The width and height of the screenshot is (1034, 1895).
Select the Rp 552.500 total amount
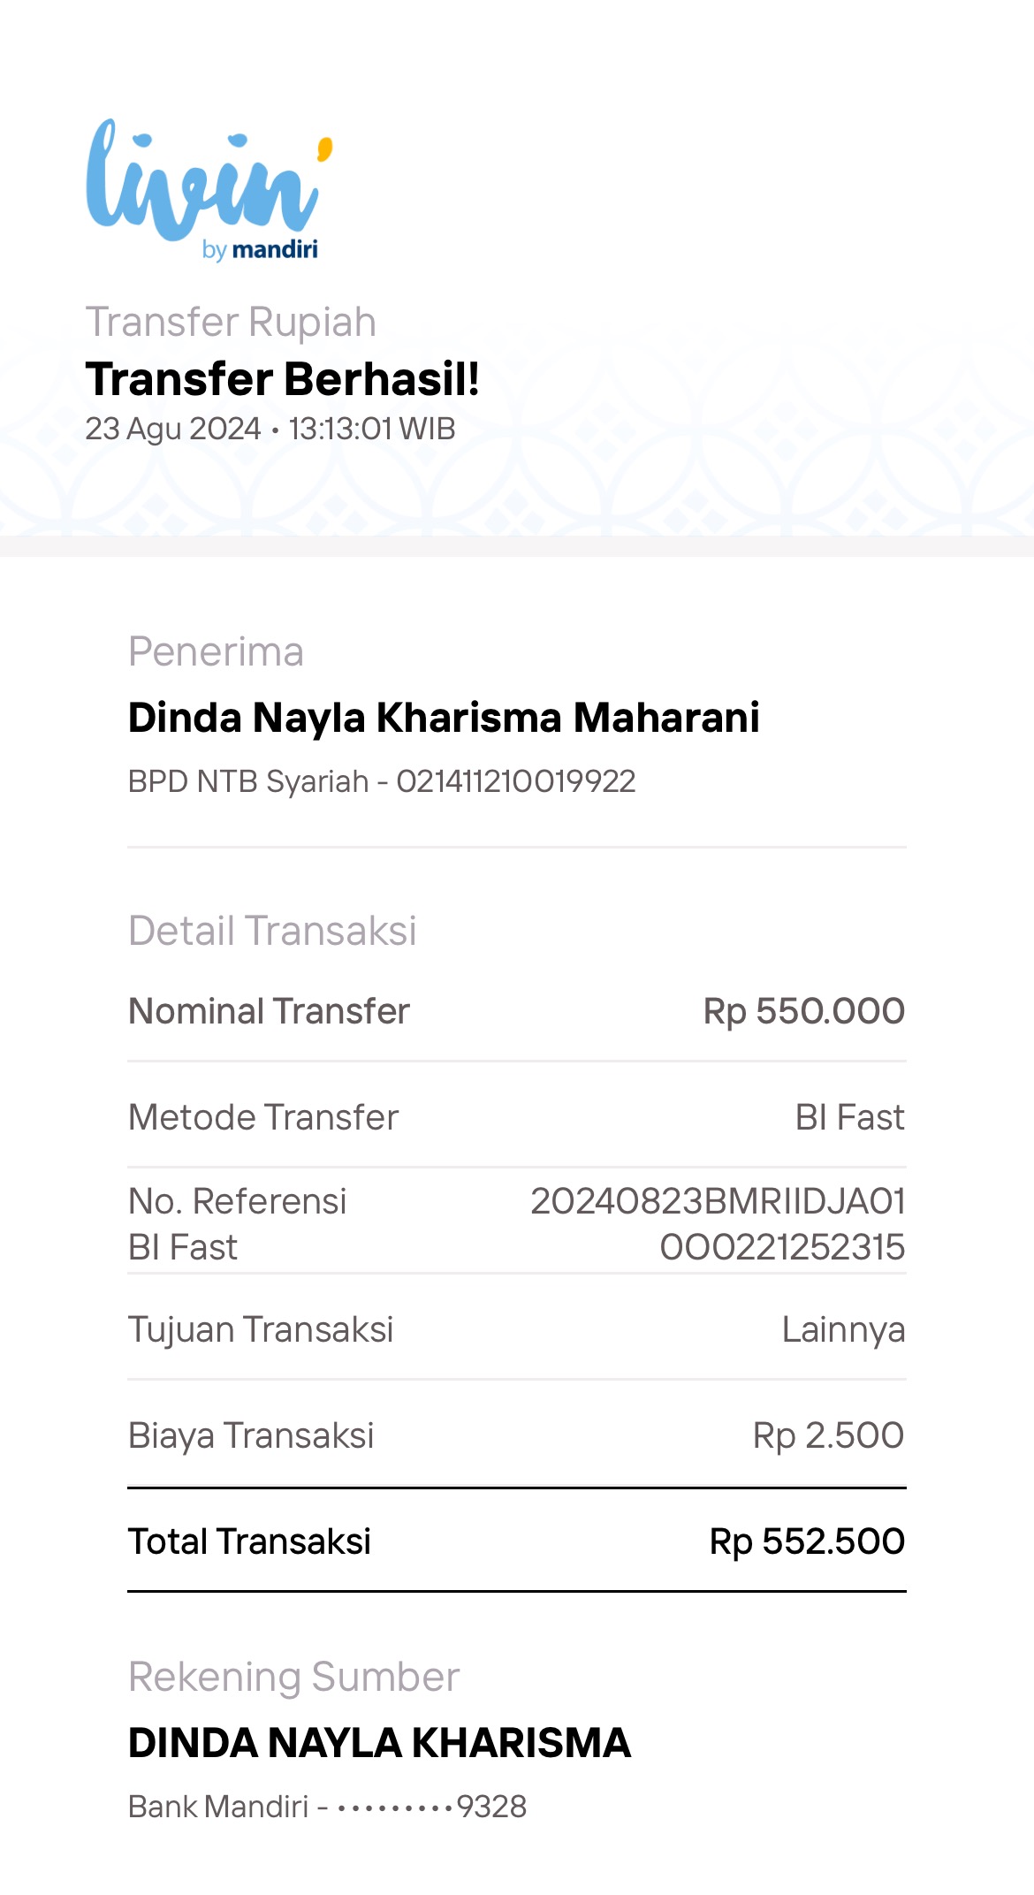coord(807,1541)
